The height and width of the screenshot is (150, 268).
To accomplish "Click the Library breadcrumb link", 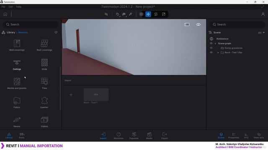I will pos(11,32).
